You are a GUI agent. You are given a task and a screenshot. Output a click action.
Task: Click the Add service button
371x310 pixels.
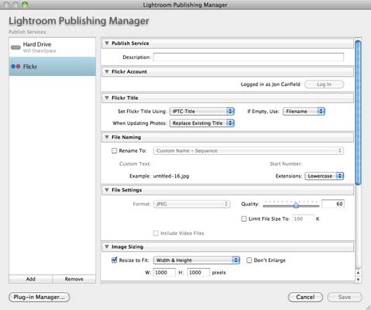coord(31,279)
